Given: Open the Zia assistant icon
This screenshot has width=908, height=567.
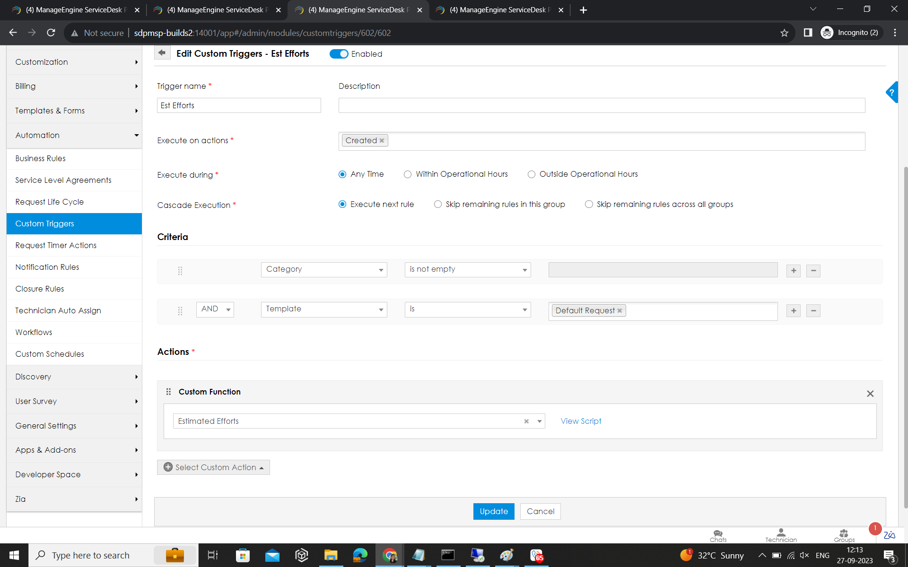Looking at the screenshot, I should tap(889, 535).
